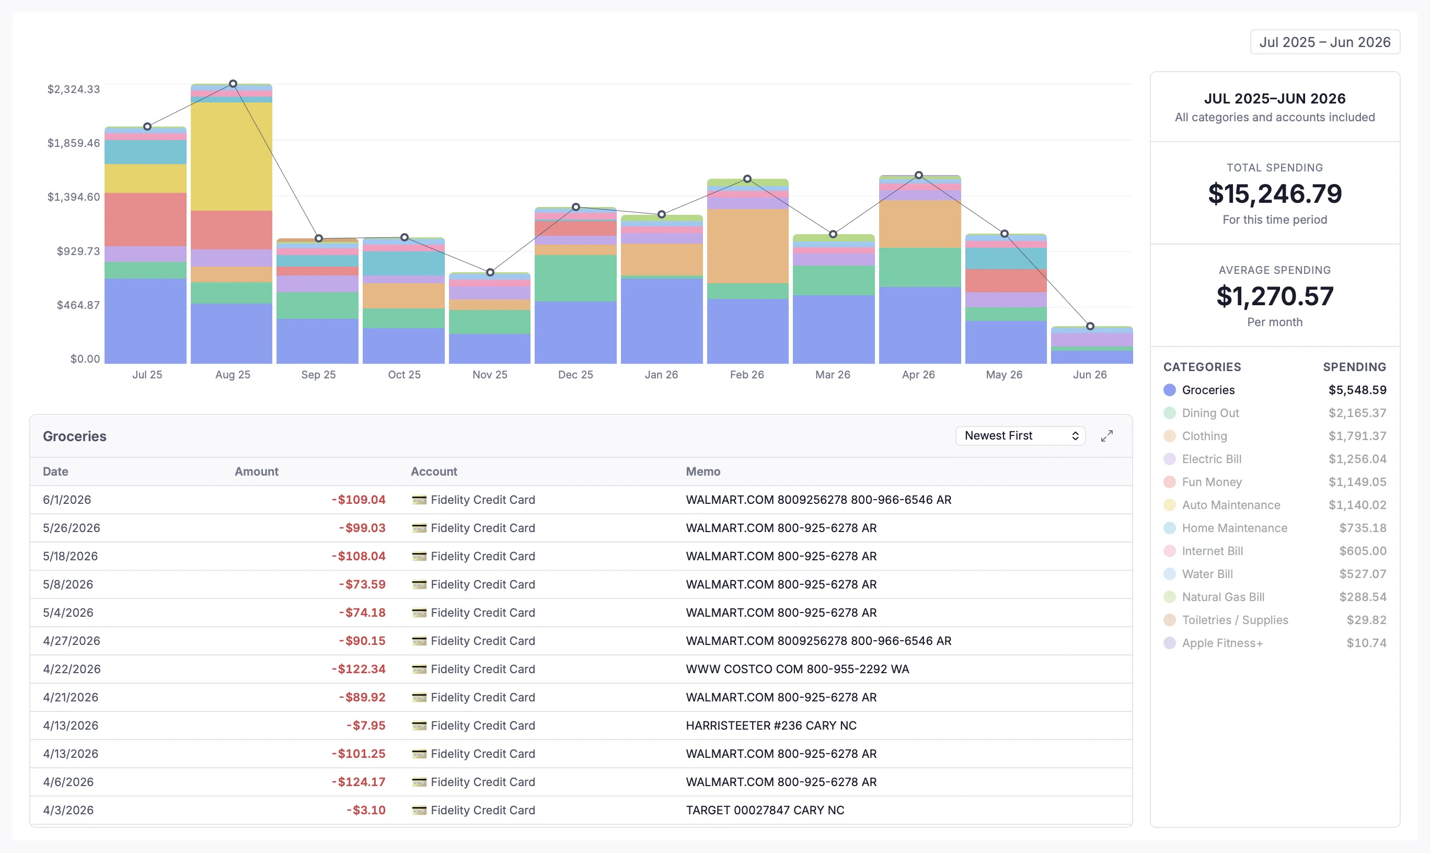Image resolution: width=1430 pixels, height=853 pixels.
Task: Click credit card icon in 4/22/2026 Costco row
Action: [419, 669]
